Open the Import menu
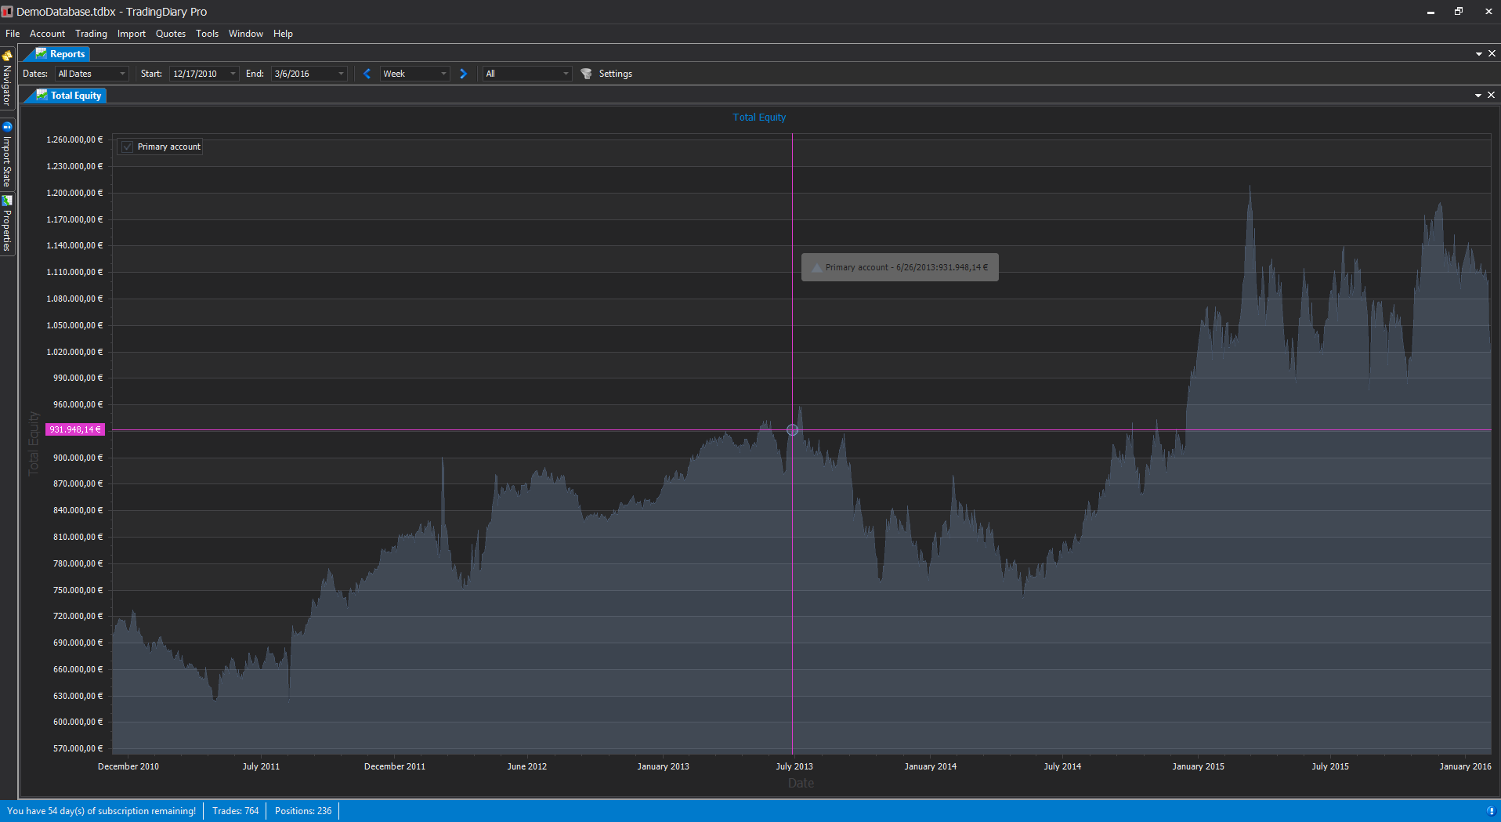Viewport: 1501px width, 822px height. coord(132,34)
